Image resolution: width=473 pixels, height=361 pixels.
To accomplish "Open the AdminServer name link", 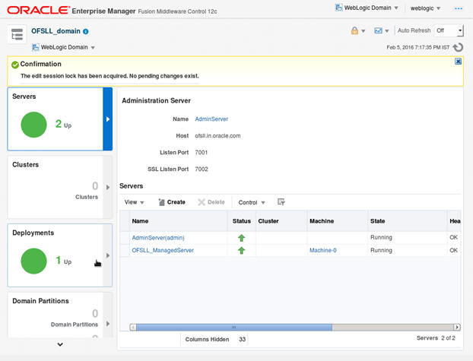I will pyautogui.click(x=211, y=119).
